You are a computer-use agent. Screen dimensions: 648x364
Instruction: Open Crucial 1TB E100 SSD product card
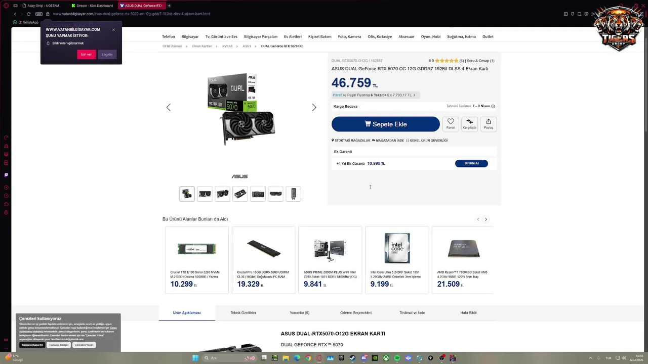(x=196, y=260)
